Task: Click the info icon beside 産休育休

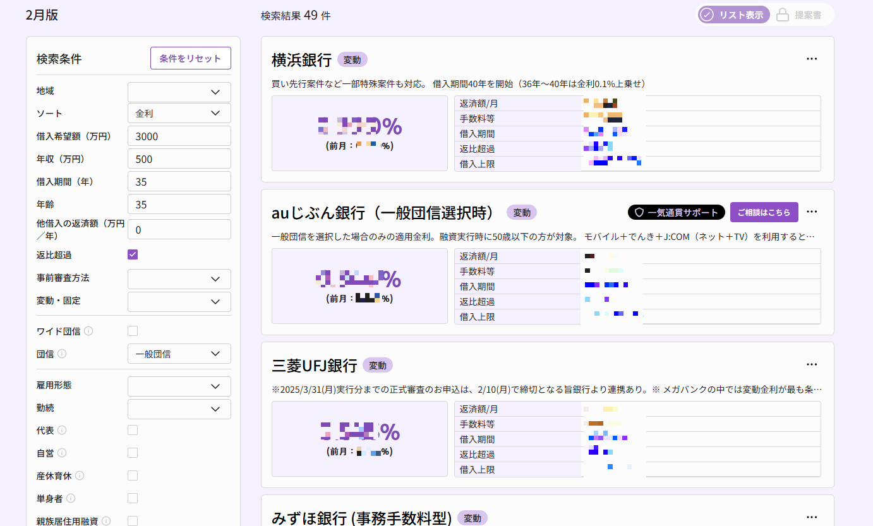Action: coord(80,475)
